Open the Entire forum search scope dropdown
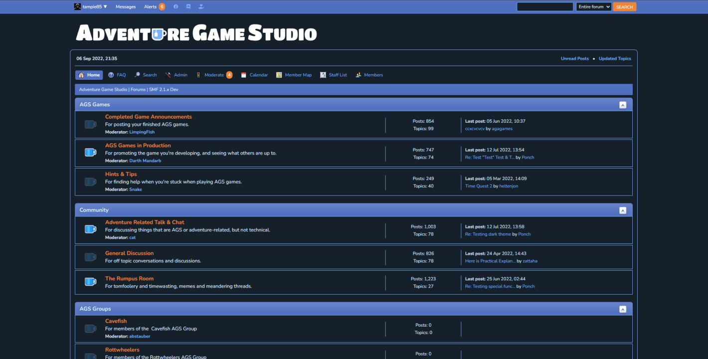Viewport: 708px width, 359px height. point(594,6)
